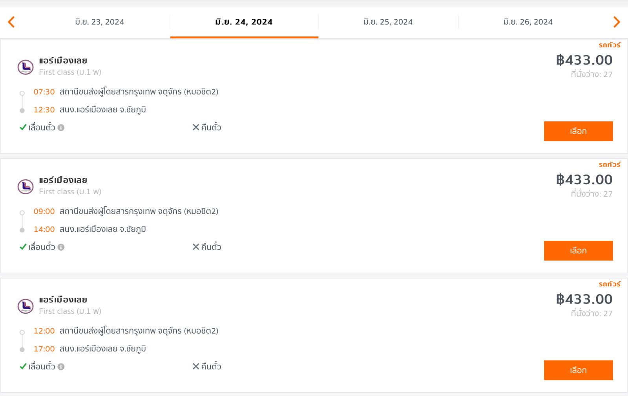The width and height of the screenshot is (628, 396).
Task: Switch to the มิ.ย. 23, 2024 date tab
Action: point(99,22)
